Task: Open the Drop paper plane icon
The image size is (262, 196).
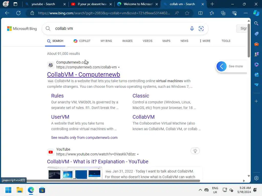Action: pyautogui.click(x=256, y=85)
